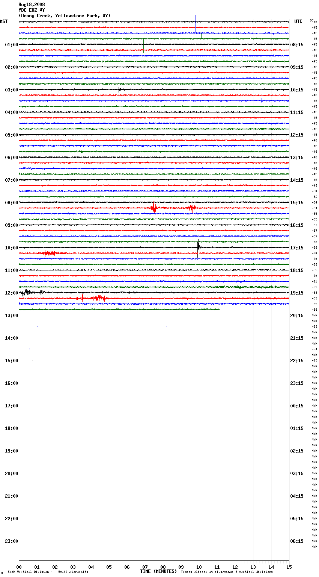This screenshot has height=577, width=319.
Task: Select the 02:00 MST time label
Action: 12,67
